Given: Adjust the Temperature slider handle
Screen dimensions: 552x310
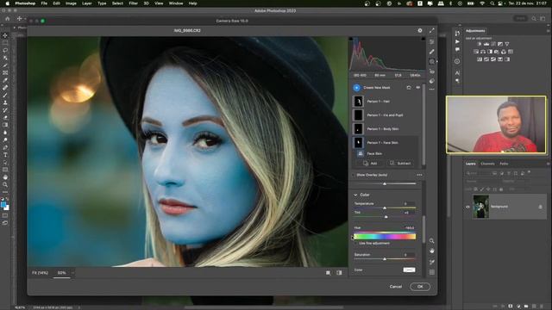Looking at the screenshot, I should pos(385,208).
